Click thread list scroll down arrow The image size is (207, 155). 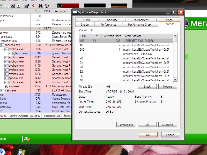pyautogui.click(x=175, y=80)
